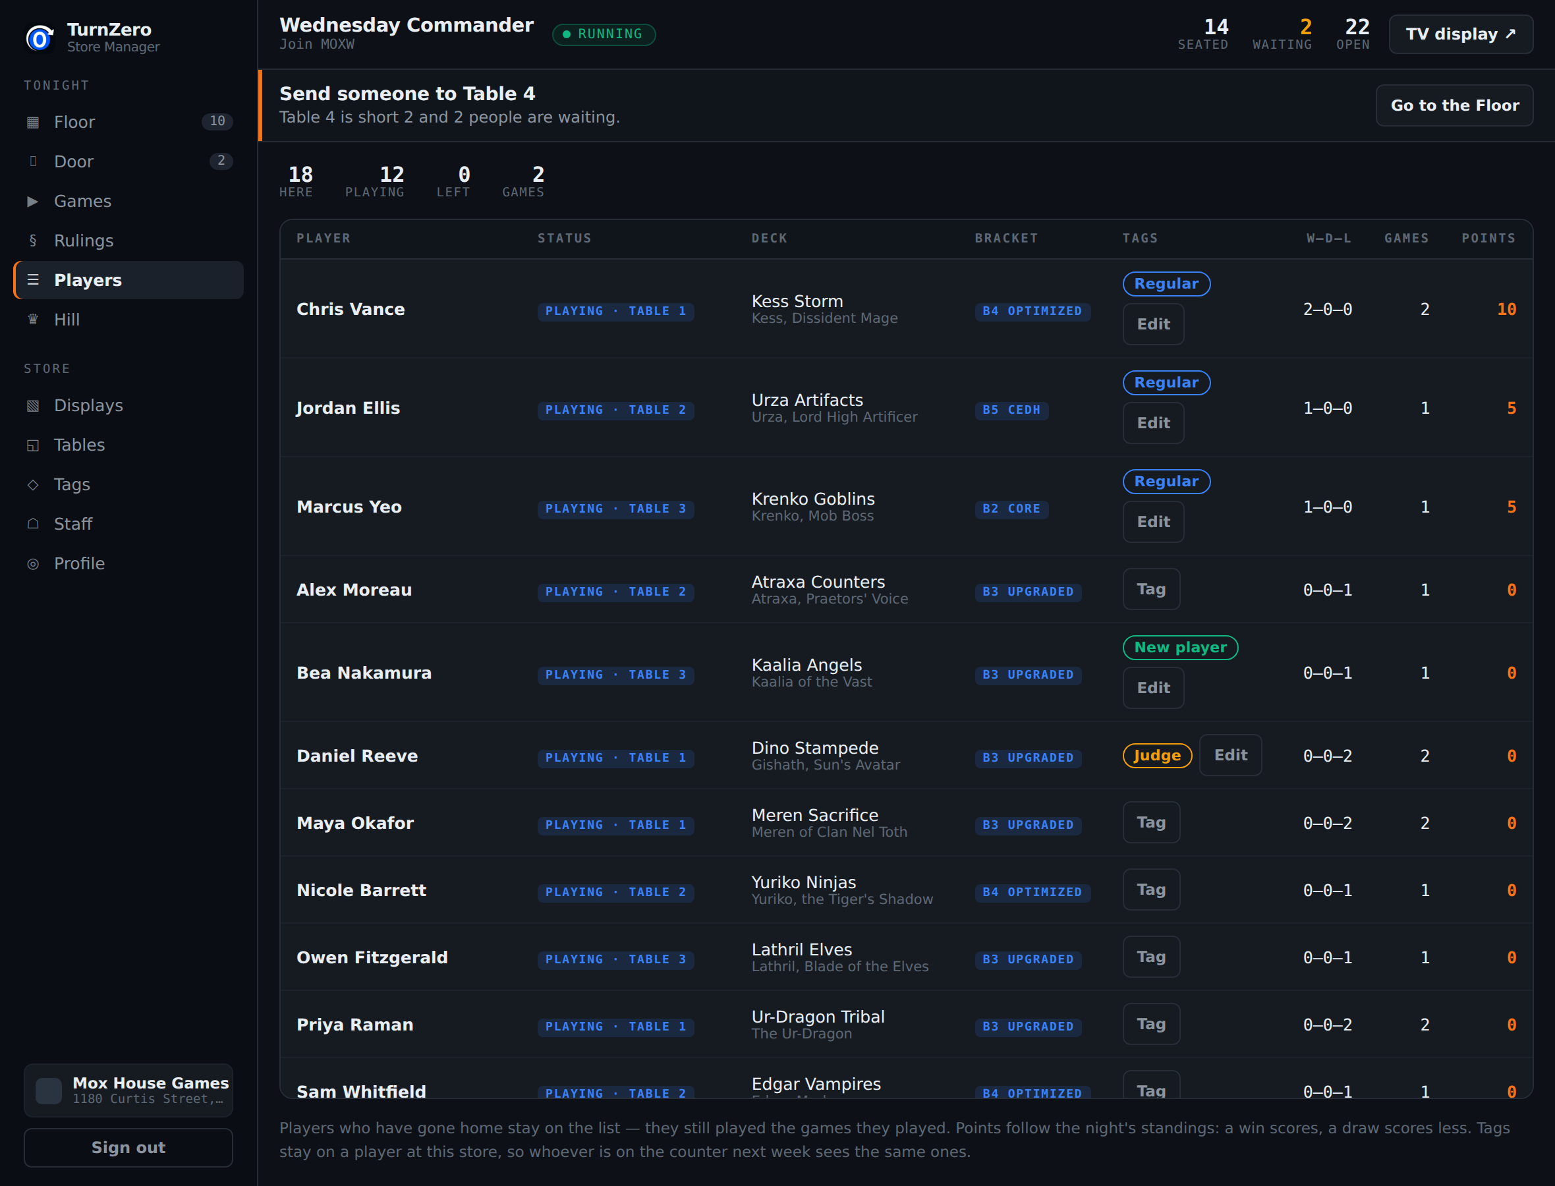The width and height of the screenshot is (1555, 1186).
Task: Click the Regular tag on Jordan Ellis
Action: (x=1166, y=383)
